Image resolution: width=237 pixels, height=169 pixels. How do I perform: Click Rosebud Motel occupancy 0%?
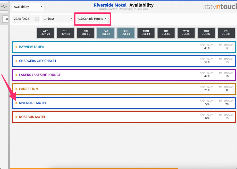tap(207, 118)
